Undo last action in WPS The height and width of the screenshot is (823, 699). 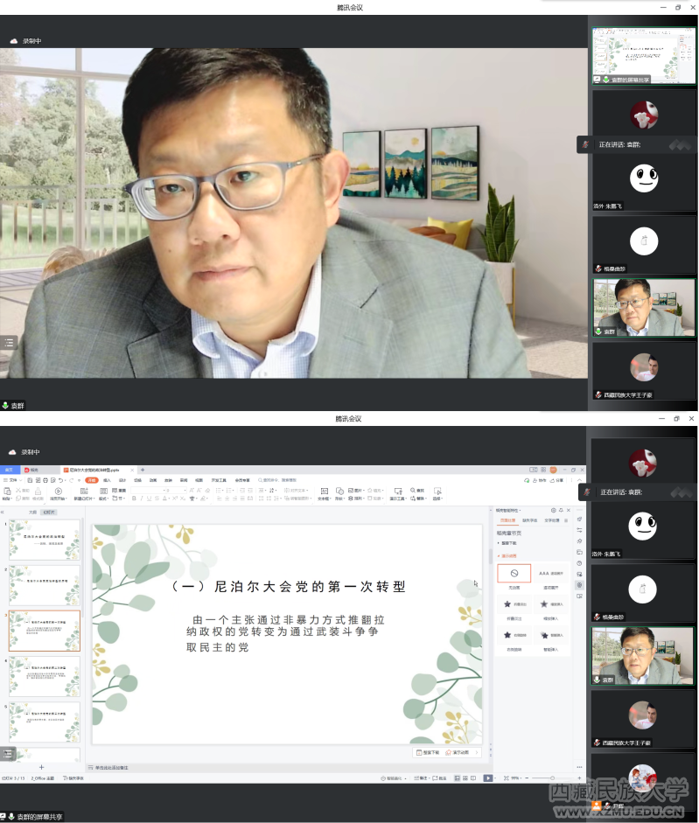(61, 480)
